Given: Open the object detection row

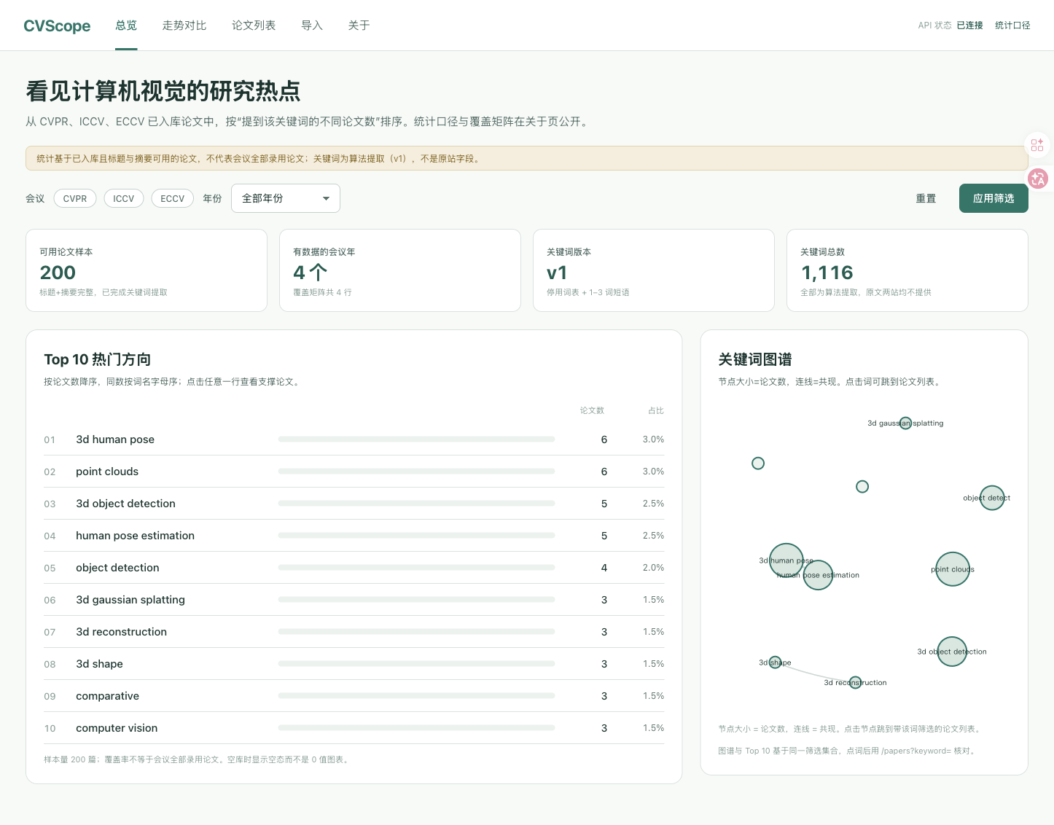Looking at the screenshot, I should (354, 568).
